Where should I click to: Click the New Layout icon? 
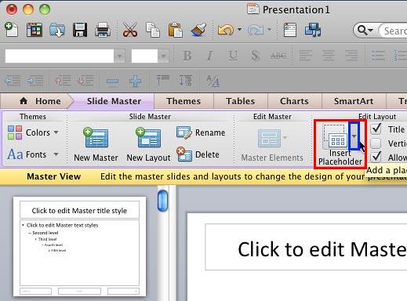(x=148, y=138)
